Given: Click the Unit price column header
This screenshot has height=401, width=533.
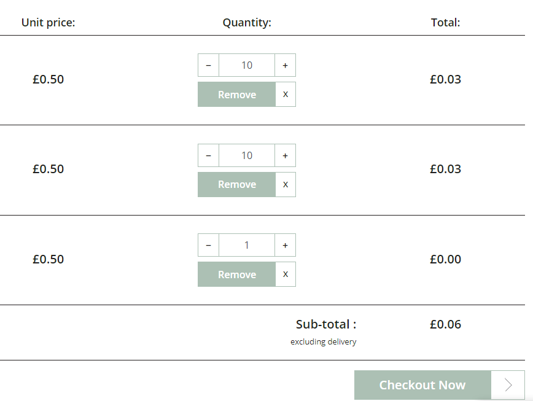Looking at the screenshot, I should point(49,23).
